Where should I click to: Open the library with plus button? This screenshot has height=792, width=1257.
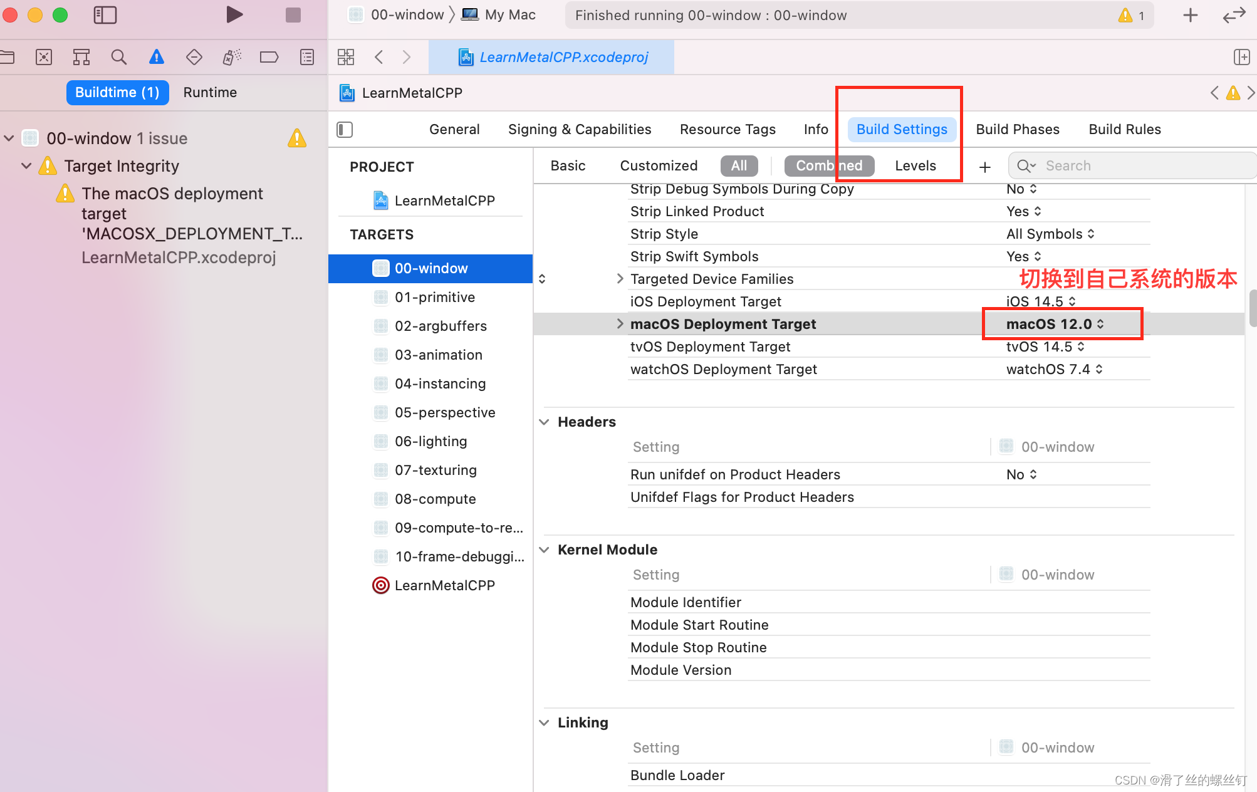tap(1191, 15)
